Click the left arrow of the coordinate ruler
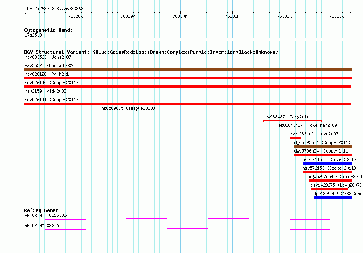Screen dimensions: 363x253 (x=25, y=13)
